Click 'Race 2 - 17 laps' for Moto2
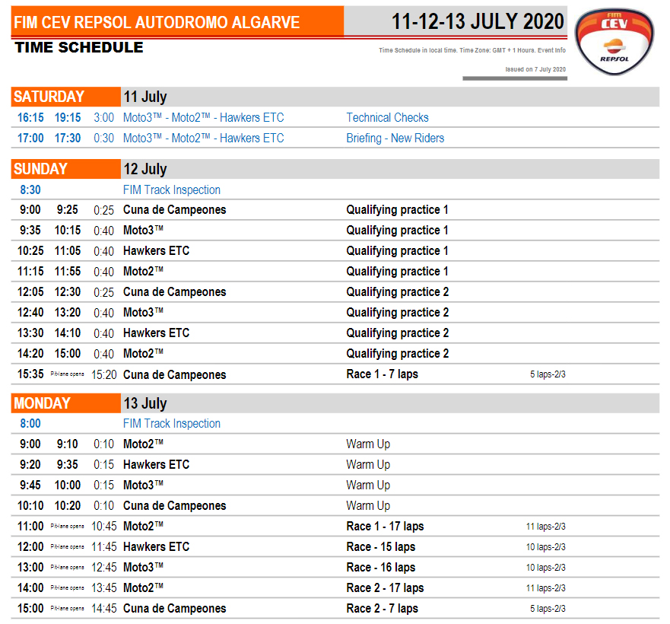 pos(385,588)
